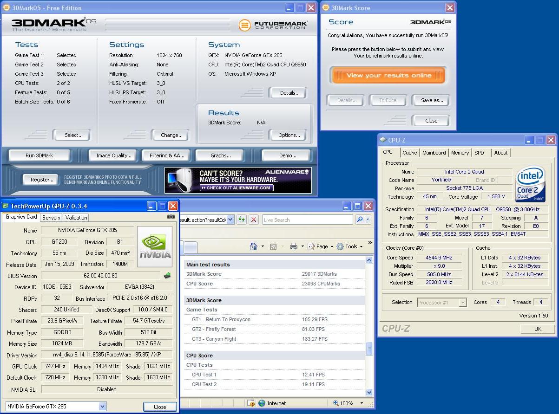Click the Internet zone globe in the status bar
This screenshot has height=414, width=559.
pyautogui.click(x=262, y=403)
